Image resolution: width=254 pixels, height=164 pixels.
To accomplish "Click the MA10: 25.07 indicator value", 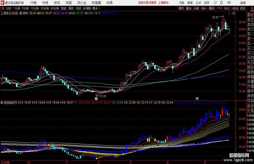I will coord(45,13).
